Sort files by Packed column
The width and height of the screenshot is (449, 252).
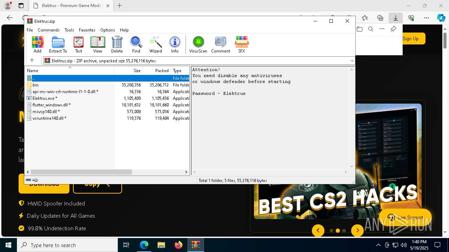[156, 70]
